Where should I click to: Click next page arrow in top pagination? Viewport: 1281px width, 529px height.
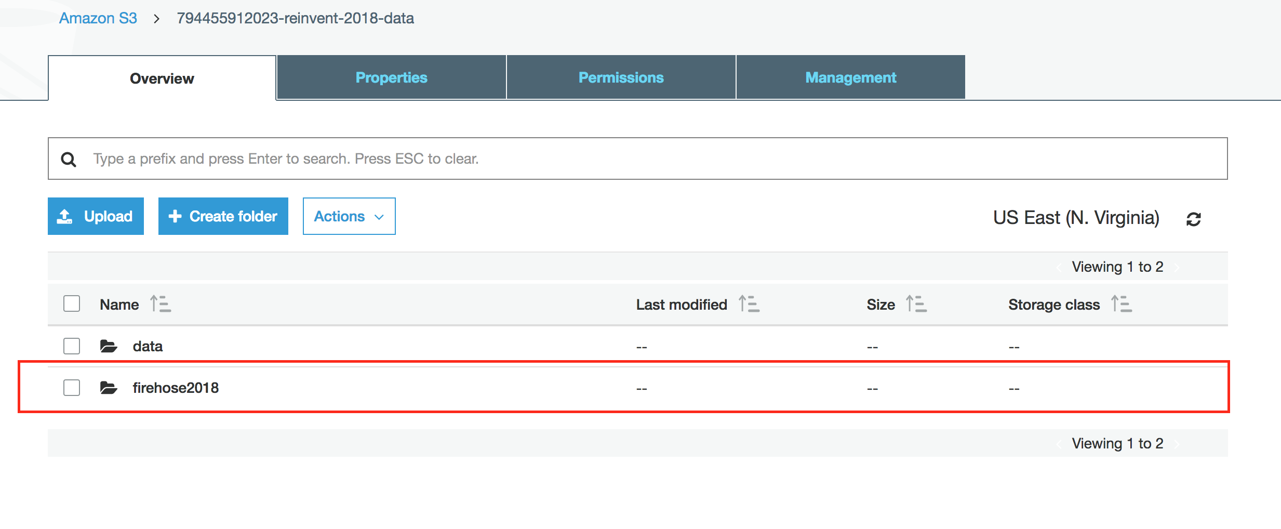pos(1177,268)
